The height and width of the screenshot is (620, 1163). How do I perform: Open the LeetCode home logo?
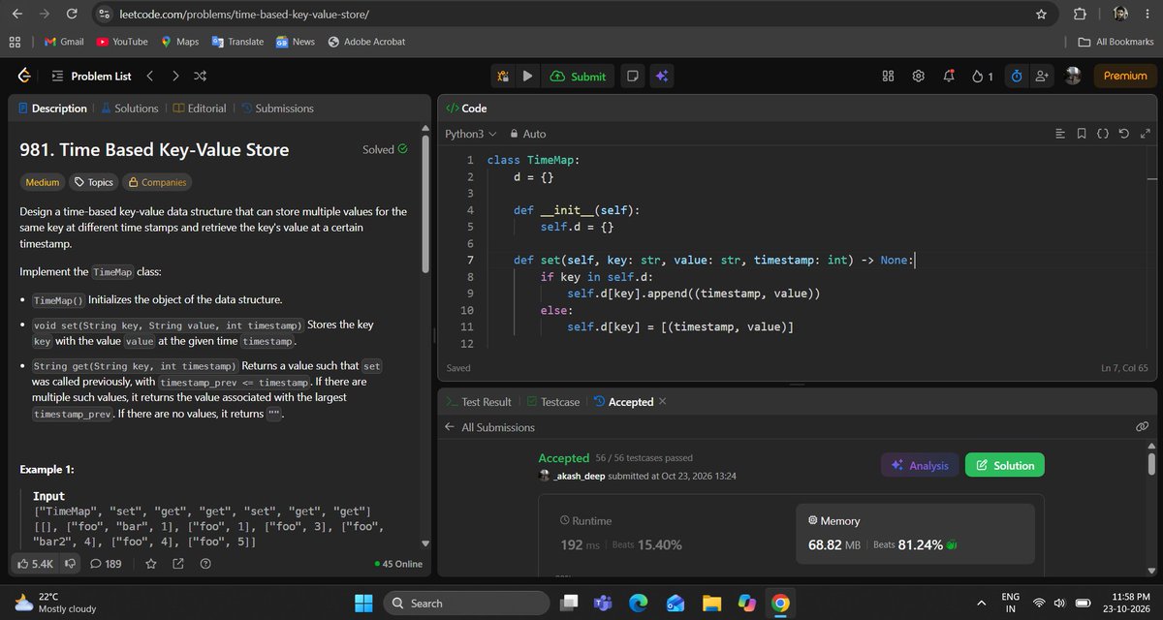pyautogui.click(x=24, y=76)
